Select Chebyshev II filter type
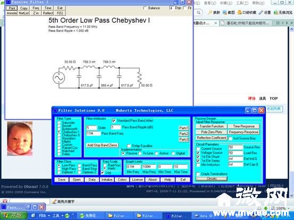This screenshot has width=294, height=220. click(x=59, y=135)
